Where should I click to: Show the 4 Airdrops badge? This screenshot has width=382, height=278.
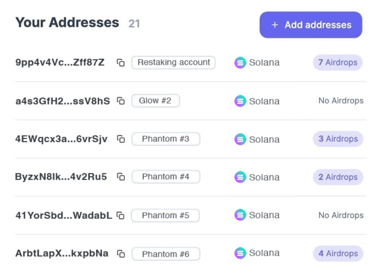337,254
